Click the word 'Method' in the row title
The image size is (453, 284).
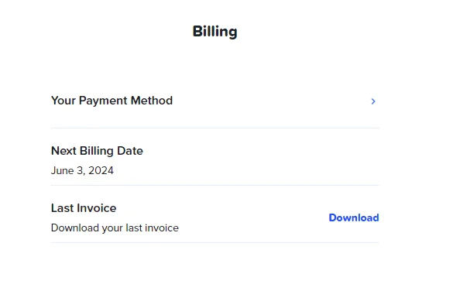point(151,101)
